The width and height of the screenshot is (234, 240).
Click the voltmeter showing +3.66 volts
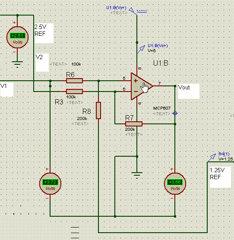pyautogui.click(x=175, y=183)
